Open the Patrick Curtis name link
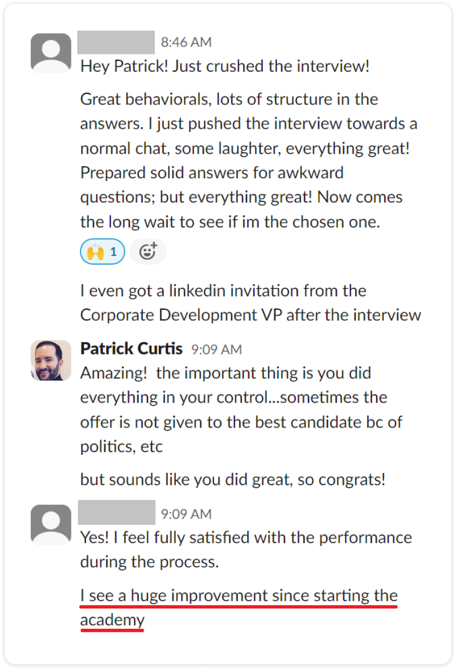Screen dimensions: 456x670 point(131,349)
